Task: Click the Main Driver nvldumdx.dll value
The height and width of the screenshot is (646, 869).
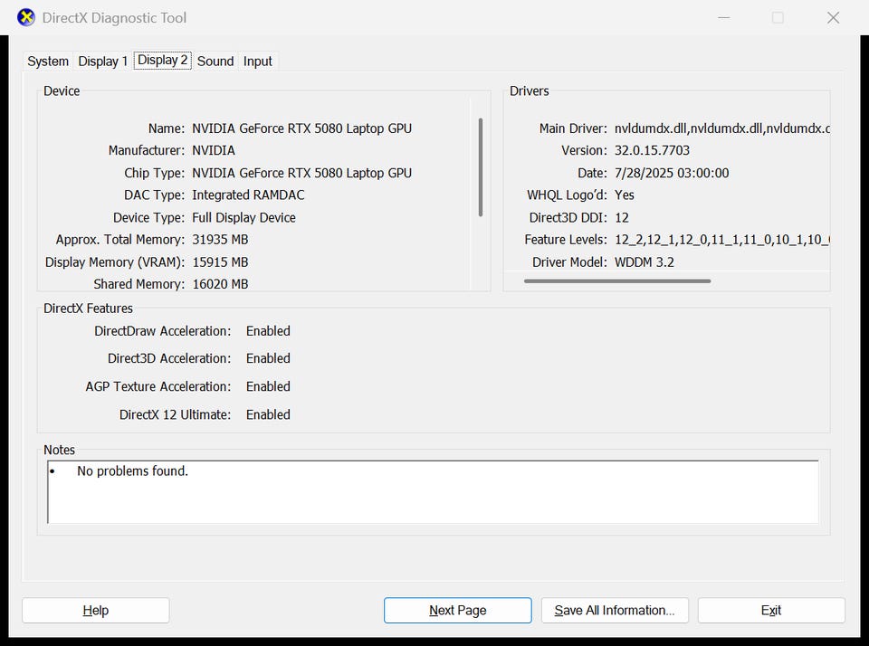Action: [721, 128]
